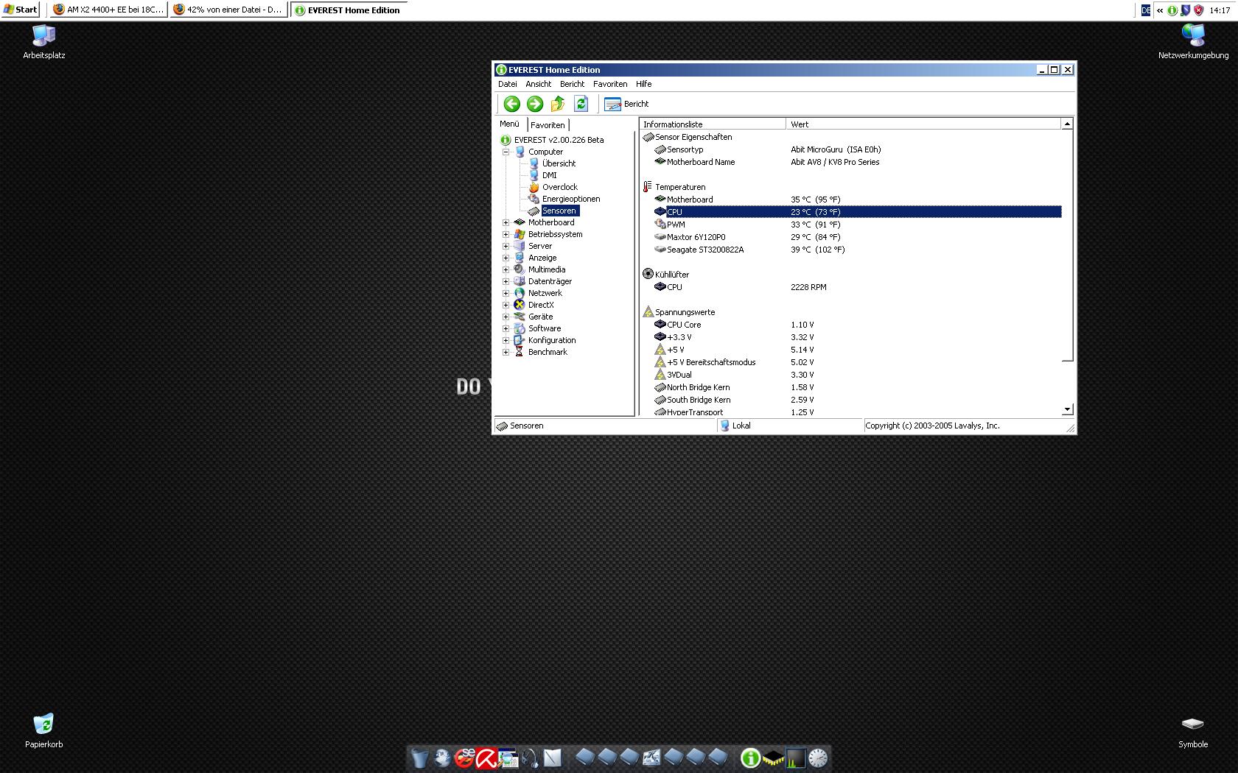Open the Datei menu
Image resolution: width=1238 pixels, height=773 pixels.
click(508, 84)
